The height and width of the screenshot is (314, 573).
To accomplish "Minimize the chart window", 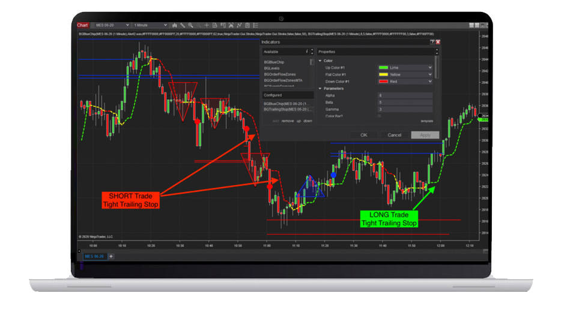I will [482, 25].
